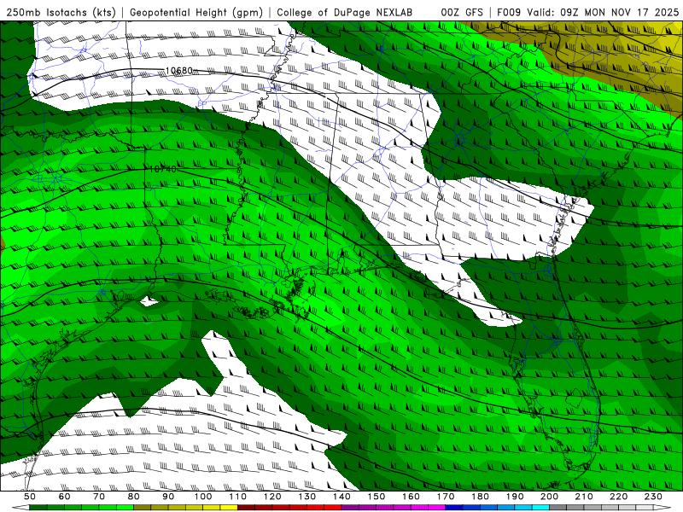Viewport: 683px width, 512px height.
Task: Click the 120 value on the color scale
Action: 272,497
